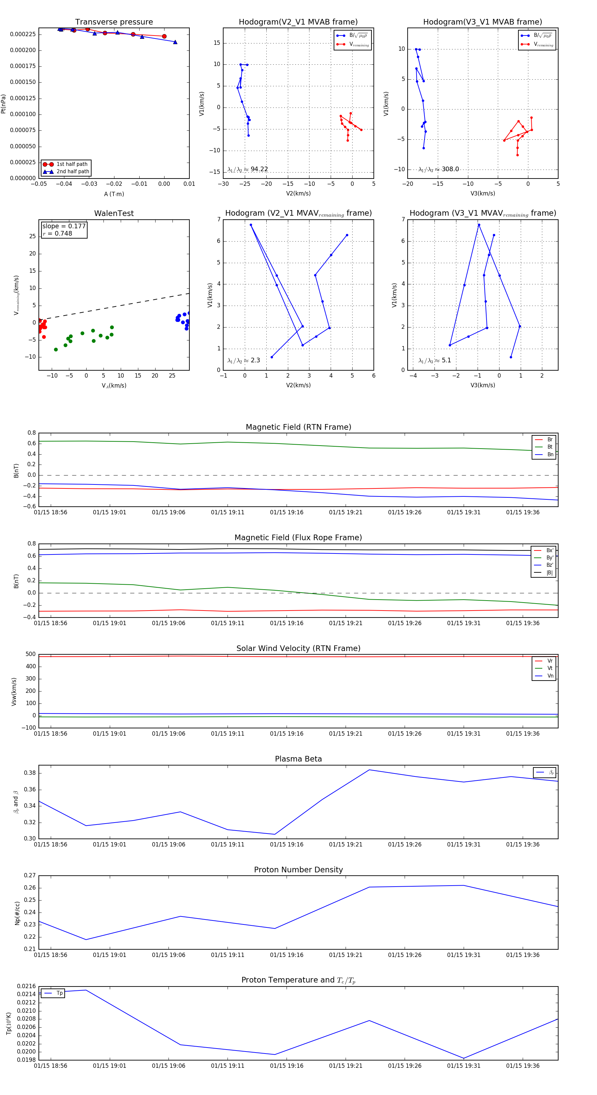
Task: Click V remaining legend in V3_V1 MVAB hodogram
Action: tap(537, 44)
